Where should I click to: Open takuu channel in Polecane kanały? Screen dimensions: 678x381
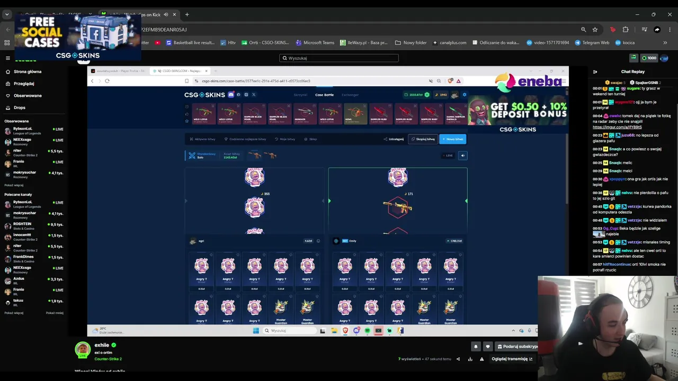34,302
